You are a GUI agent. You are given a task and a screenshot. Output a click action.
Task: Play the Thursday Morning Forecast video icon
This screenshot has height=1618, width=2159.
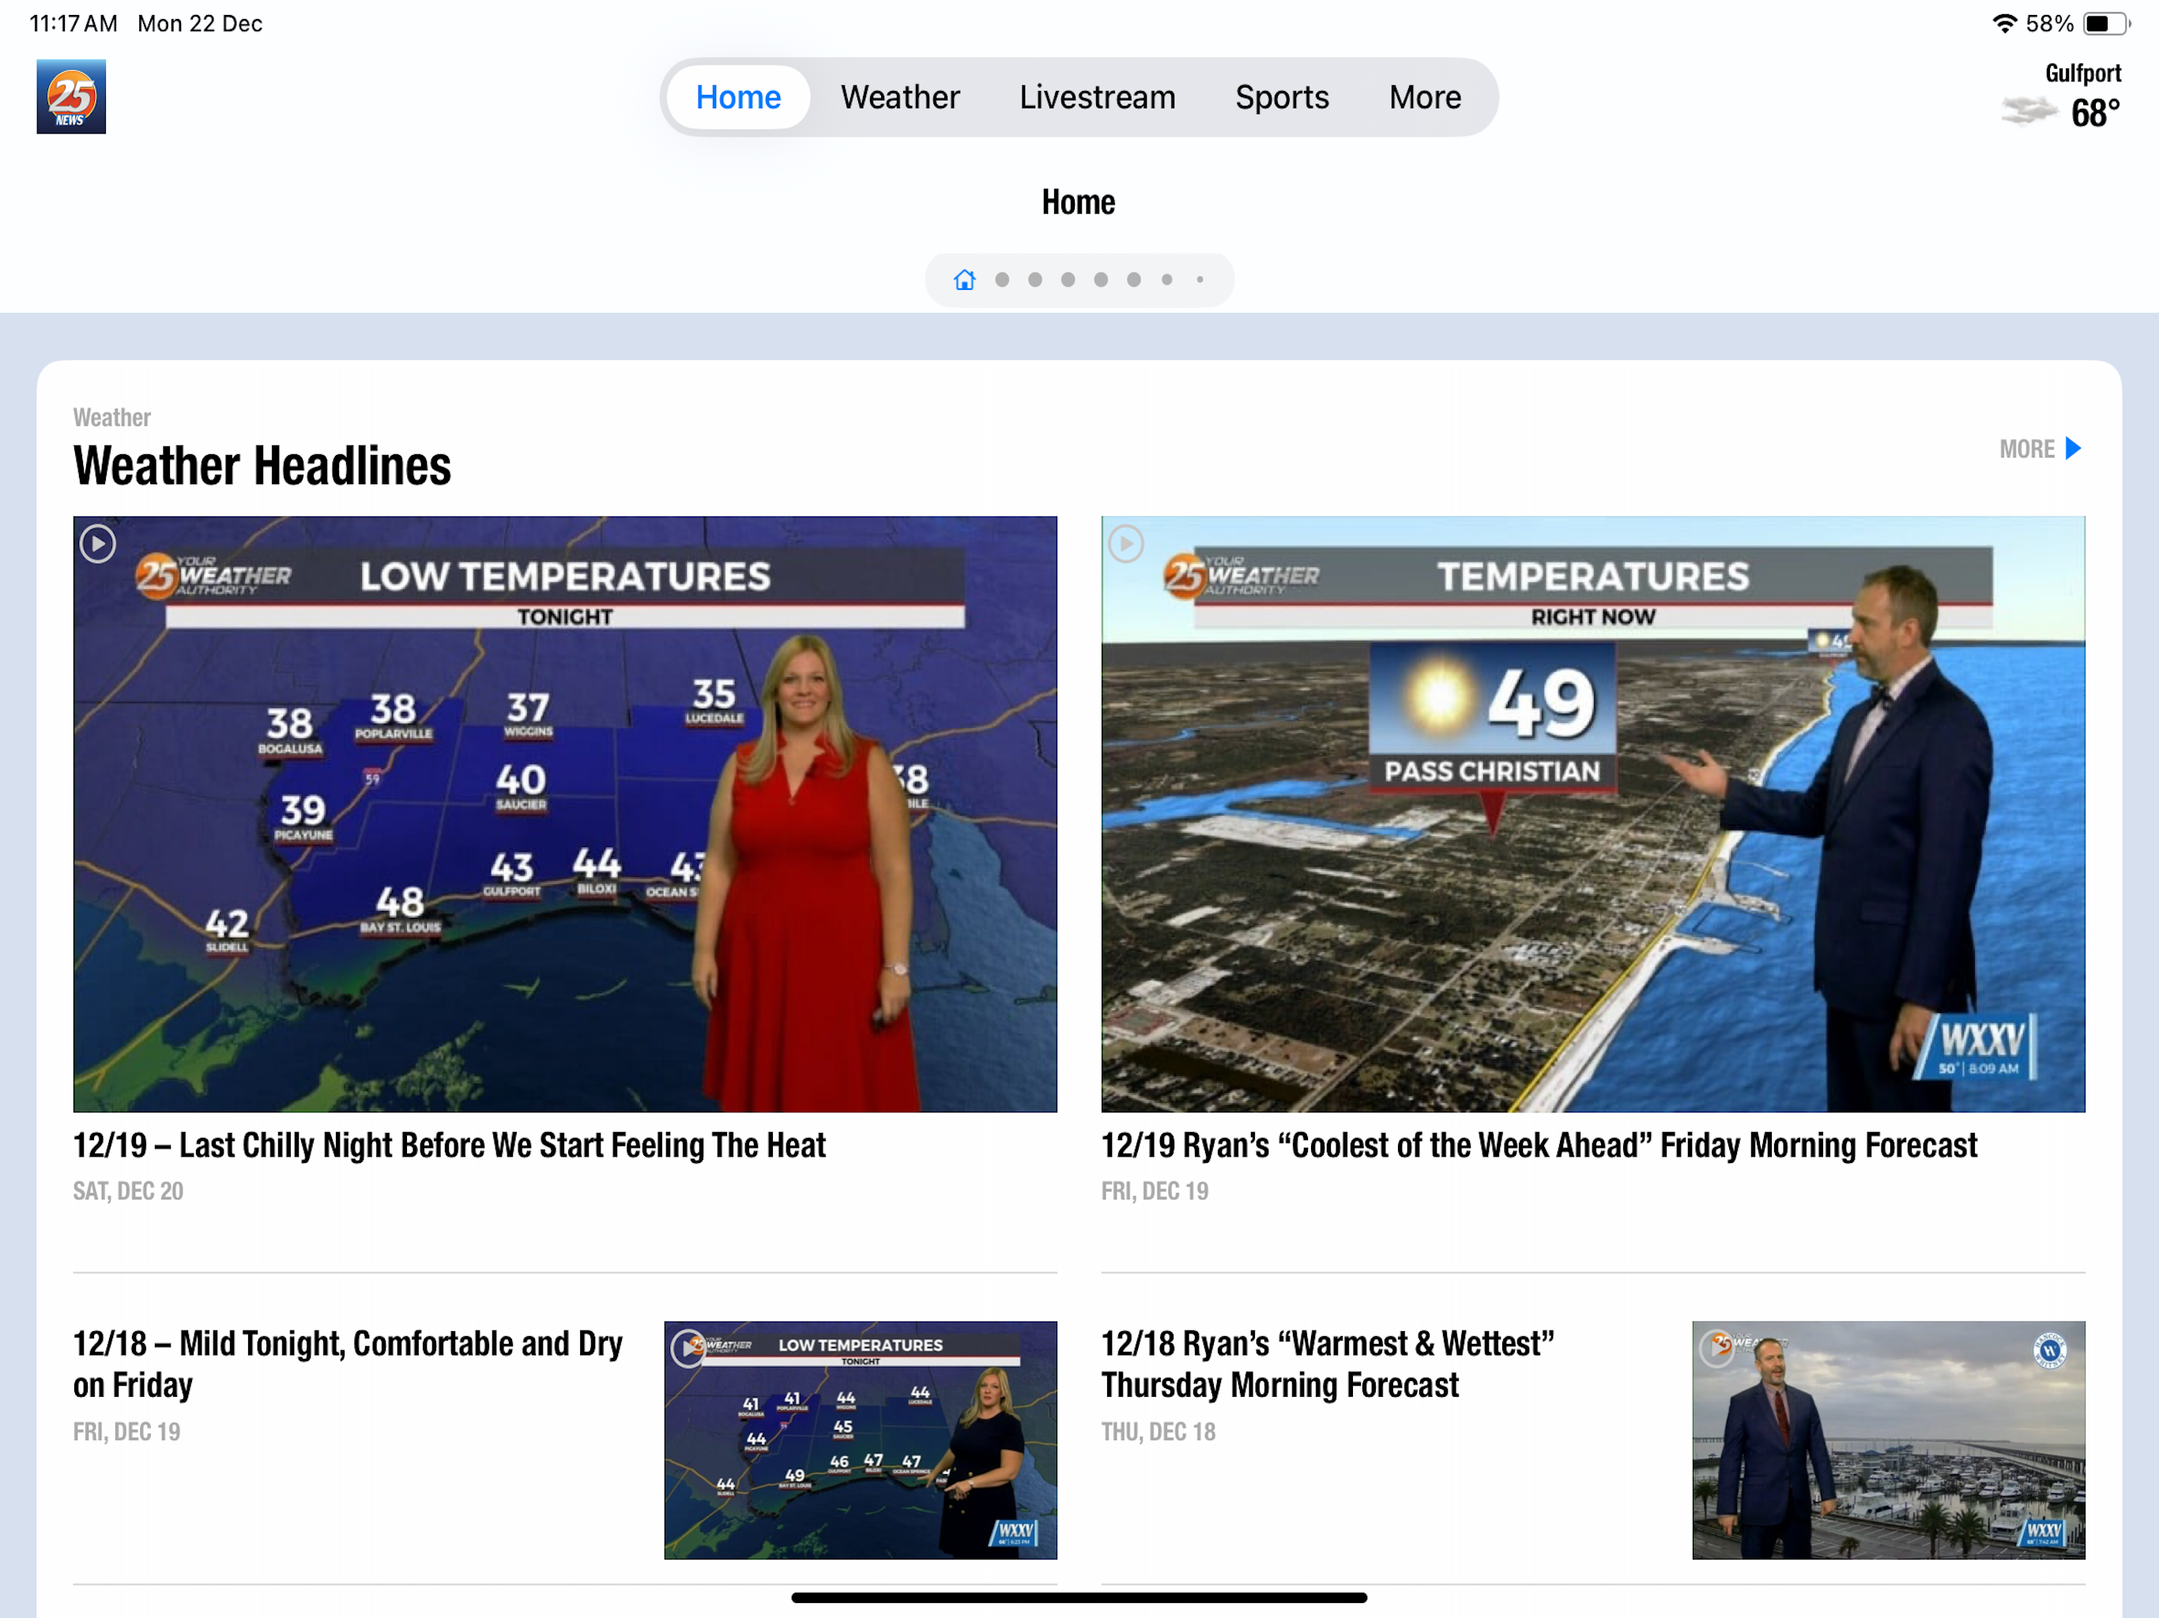tap(1718, 1349)
